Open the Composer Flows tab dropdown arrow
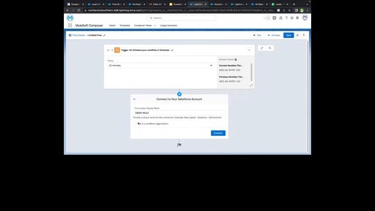This screenshot has height=211, width=375. 155,26
